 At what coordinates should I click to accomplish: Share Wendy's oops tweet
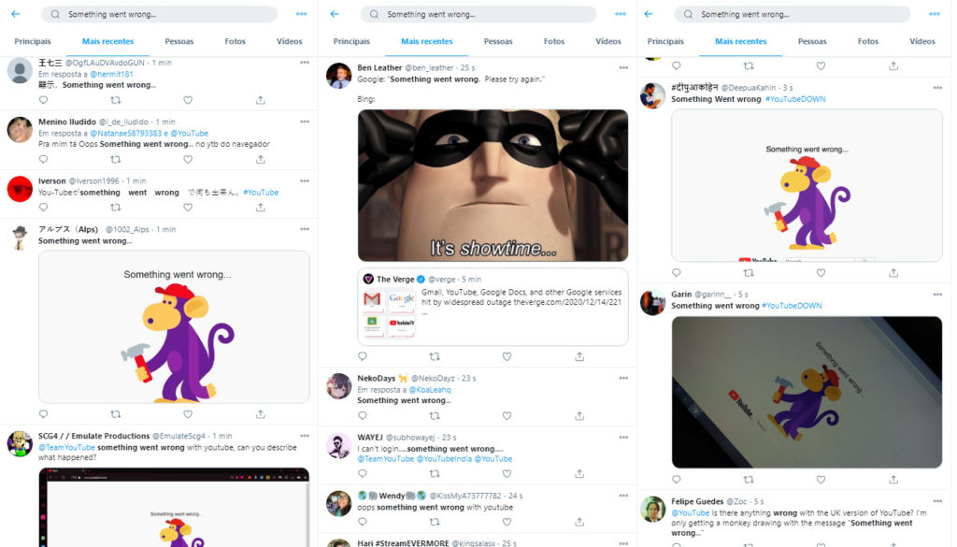click(579, 522)
